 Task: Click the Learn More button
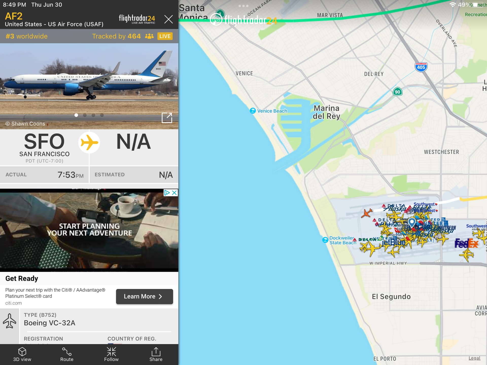click(x=144, y=297)
